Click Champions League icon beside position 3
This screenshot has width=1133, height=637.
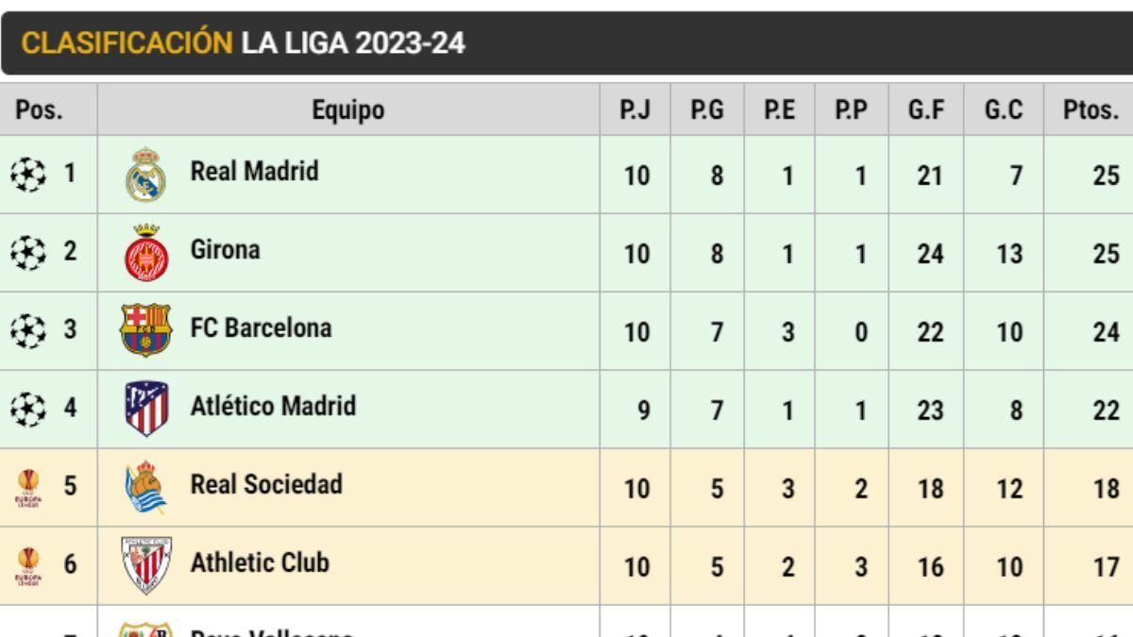[x=28, y=331]
